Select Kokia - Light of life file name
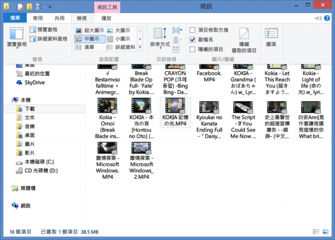 click(311, 83)
